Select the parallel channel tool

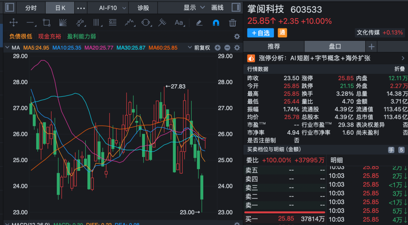point(80,23)
